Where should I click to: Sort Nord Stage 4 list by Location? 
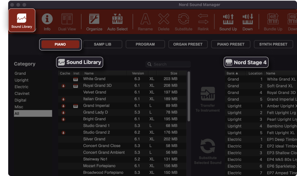(255, 73)
